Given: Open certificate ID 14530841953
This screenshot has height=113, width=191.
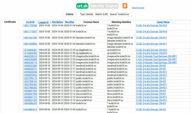Looking at the screenshot, I should point(30,91).
